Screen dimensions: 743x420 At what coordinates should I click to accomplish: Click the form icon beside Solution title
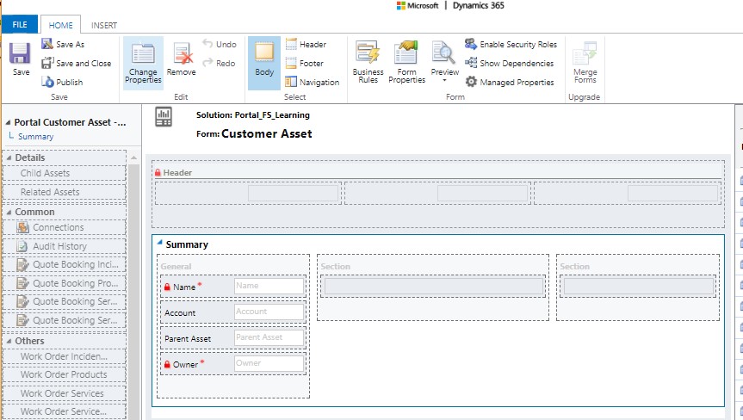(x=164, y=117)
